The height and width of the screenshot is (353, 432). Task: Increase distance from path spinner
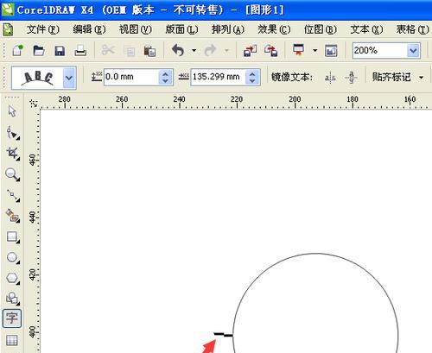pyautogui.click(x=165, y=74)
